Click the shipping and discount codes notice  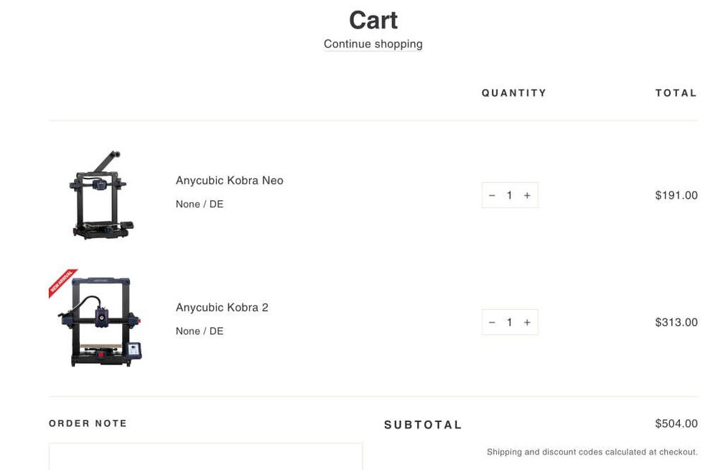pyautogui.click(x=592, y=452)
